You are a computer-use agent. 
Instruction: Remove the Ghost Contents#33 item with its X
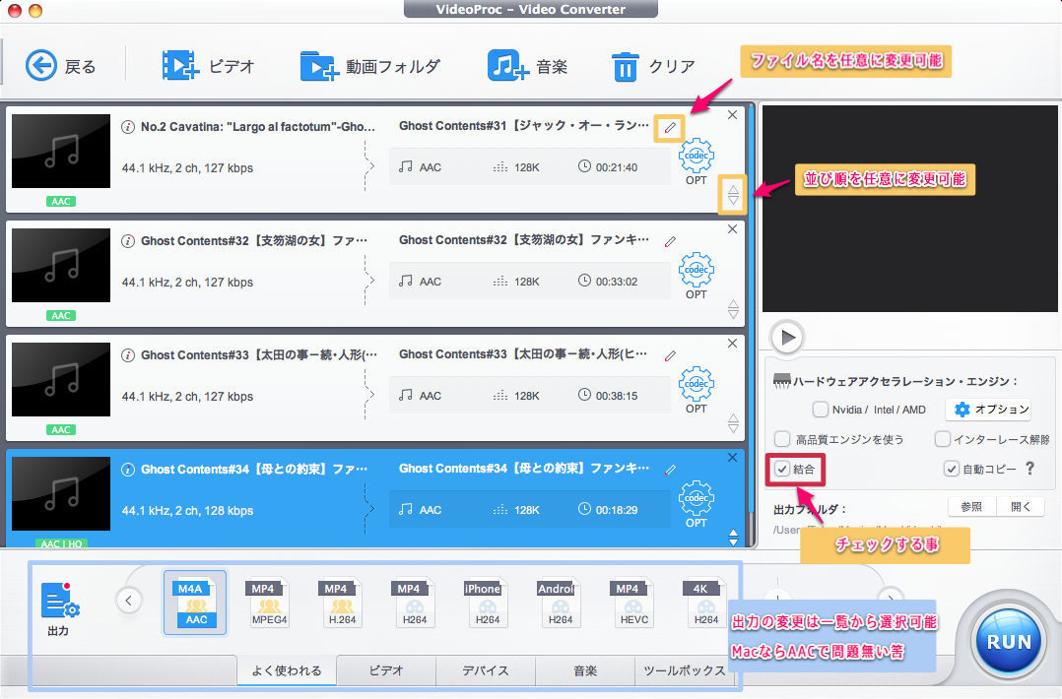732,344
